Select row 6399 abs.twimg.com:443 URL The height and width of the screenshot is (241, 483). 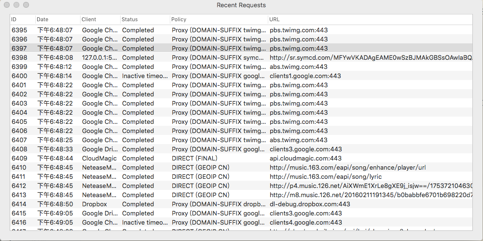tap(299, 67)
